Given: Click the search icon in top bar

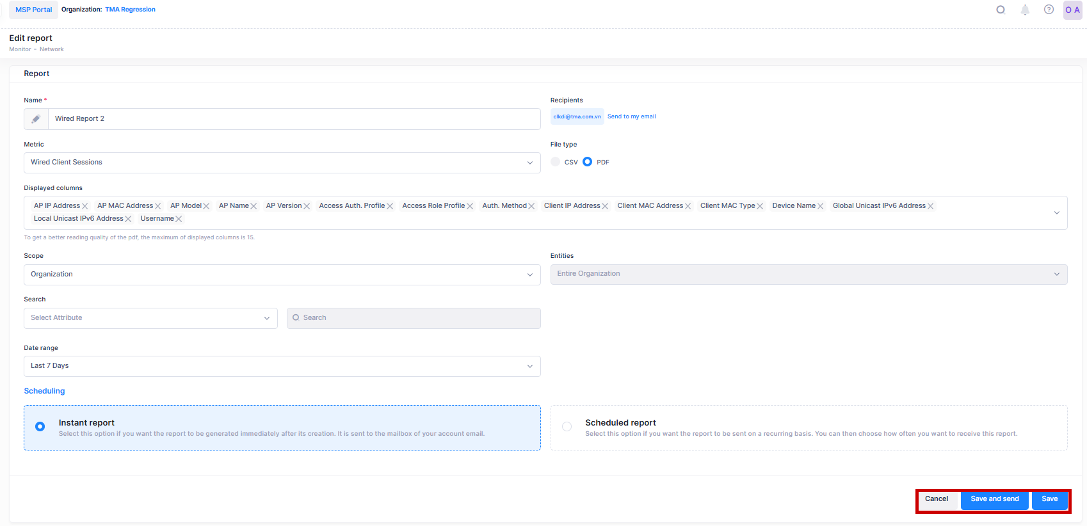Looking at the screenshot, I should (x=1001, y=10).
